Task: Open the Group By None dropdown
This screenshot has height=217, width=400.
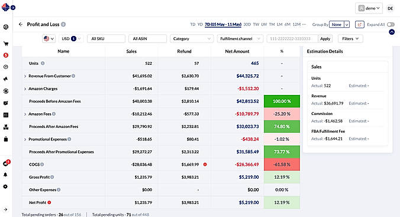Action: (339, 24)
